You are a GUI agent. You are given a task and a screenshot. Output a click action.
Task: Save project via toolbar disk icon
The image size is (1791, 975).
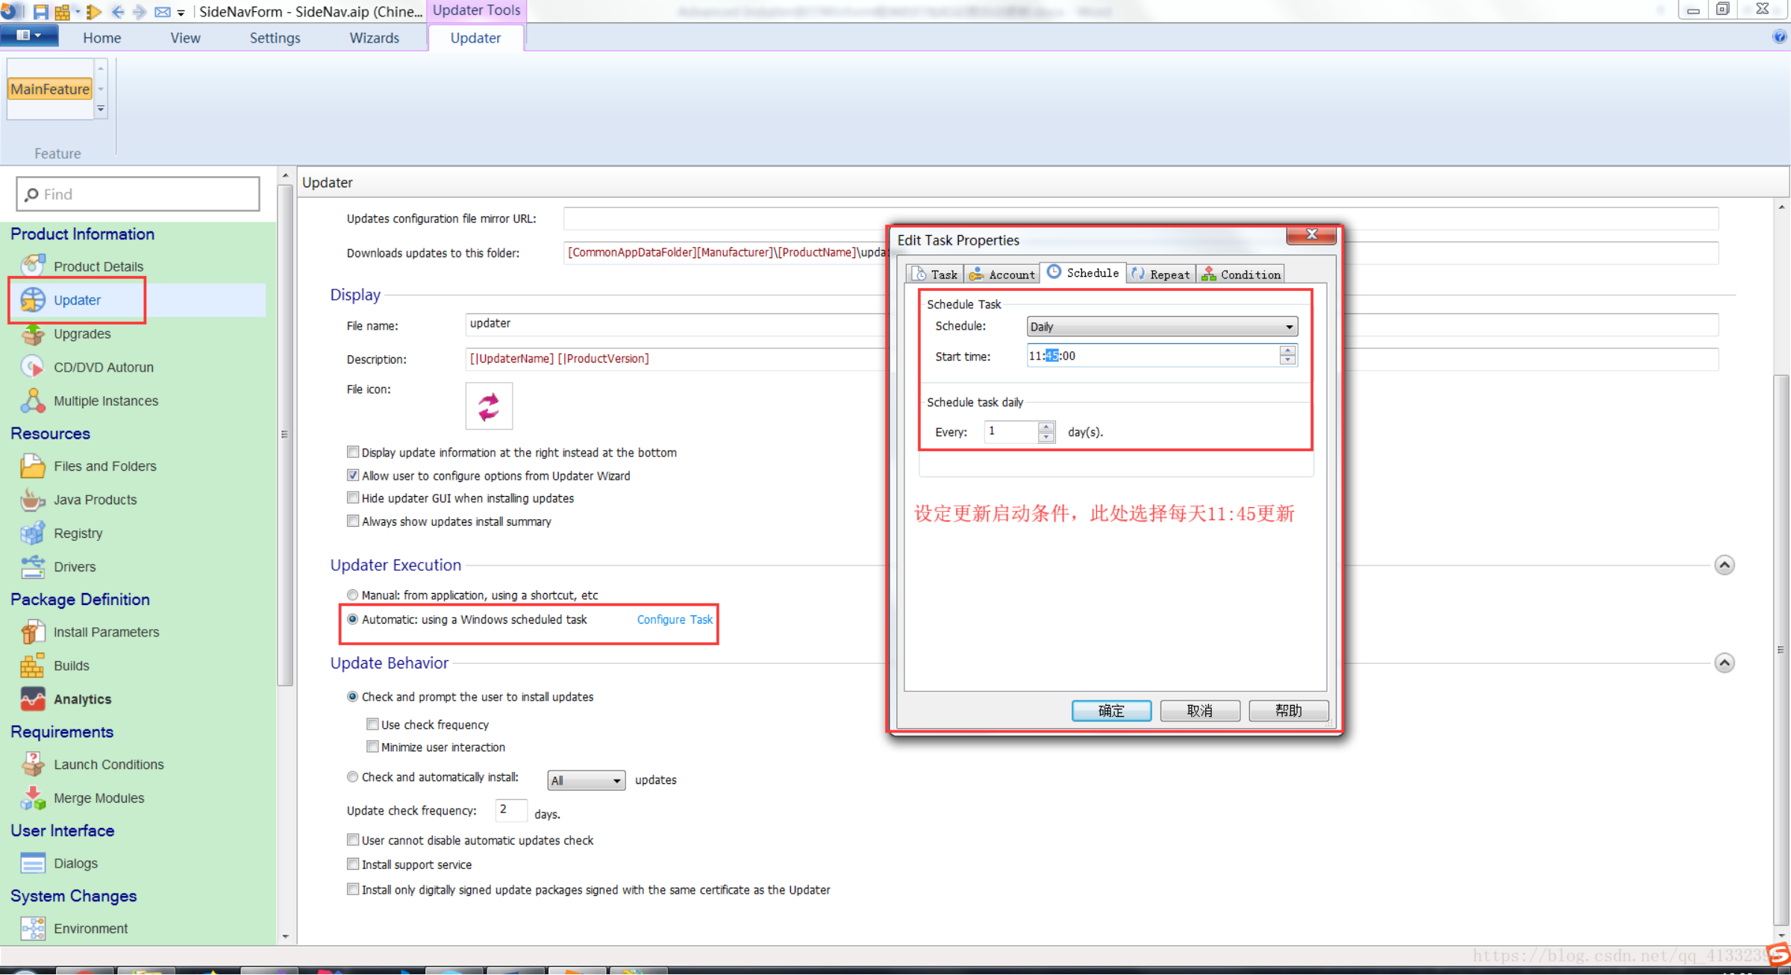[x=40, y=11]
